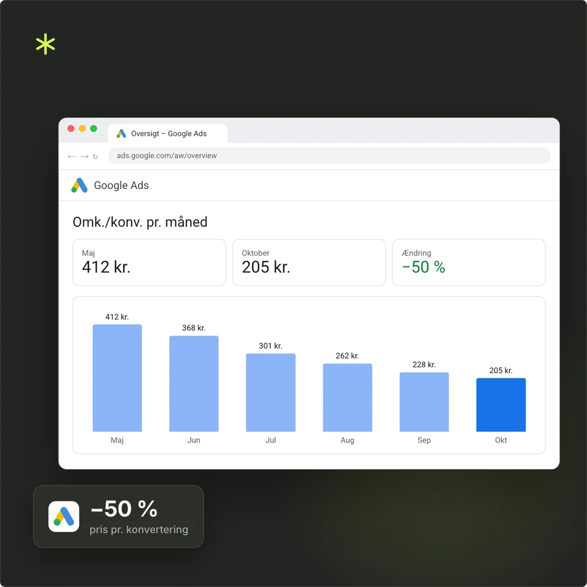Click the yellow-green asterisk logo
Screen dimensions: 587x587
[x=45, y=44]
